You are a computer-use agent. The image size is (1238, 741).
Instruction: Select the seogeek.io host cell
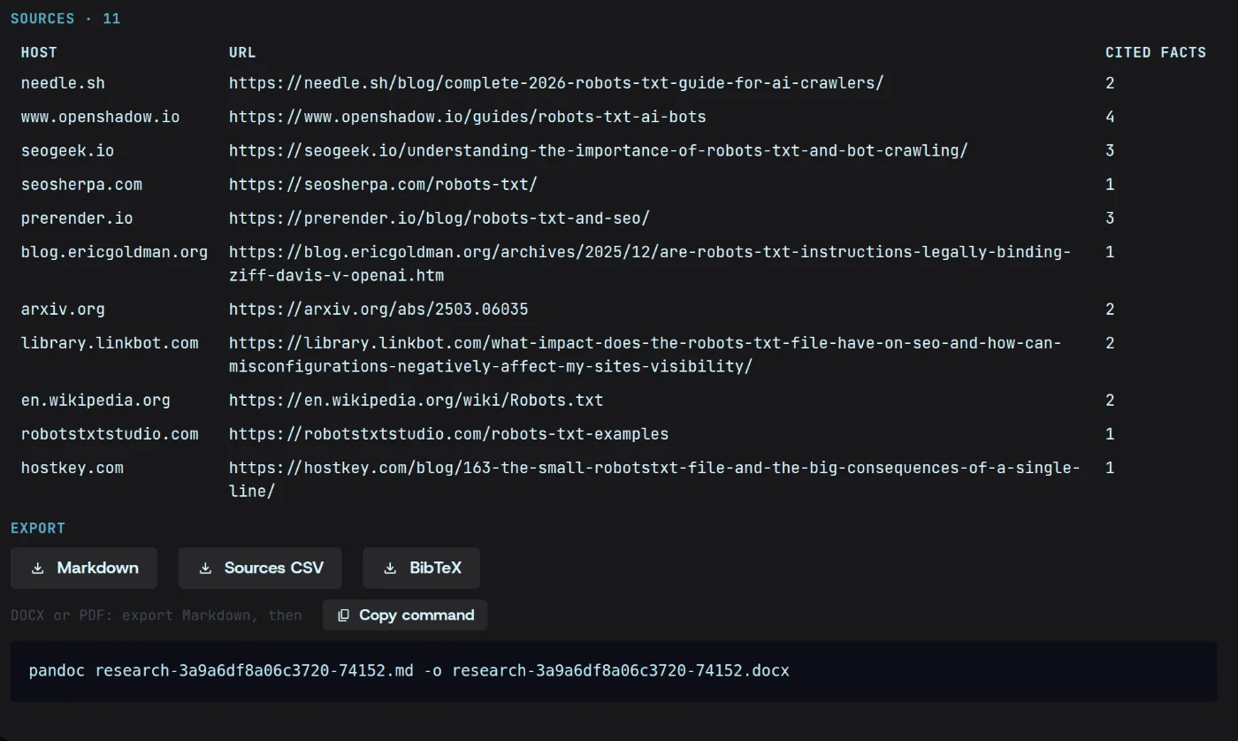[x=67, y=150]
